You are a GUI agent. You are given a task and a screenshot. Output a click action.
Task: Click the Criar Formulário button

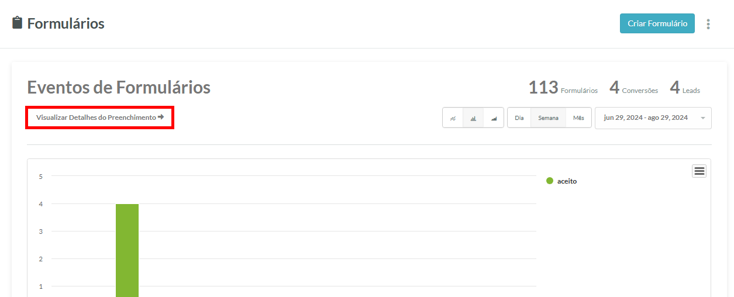pos(657,23)
